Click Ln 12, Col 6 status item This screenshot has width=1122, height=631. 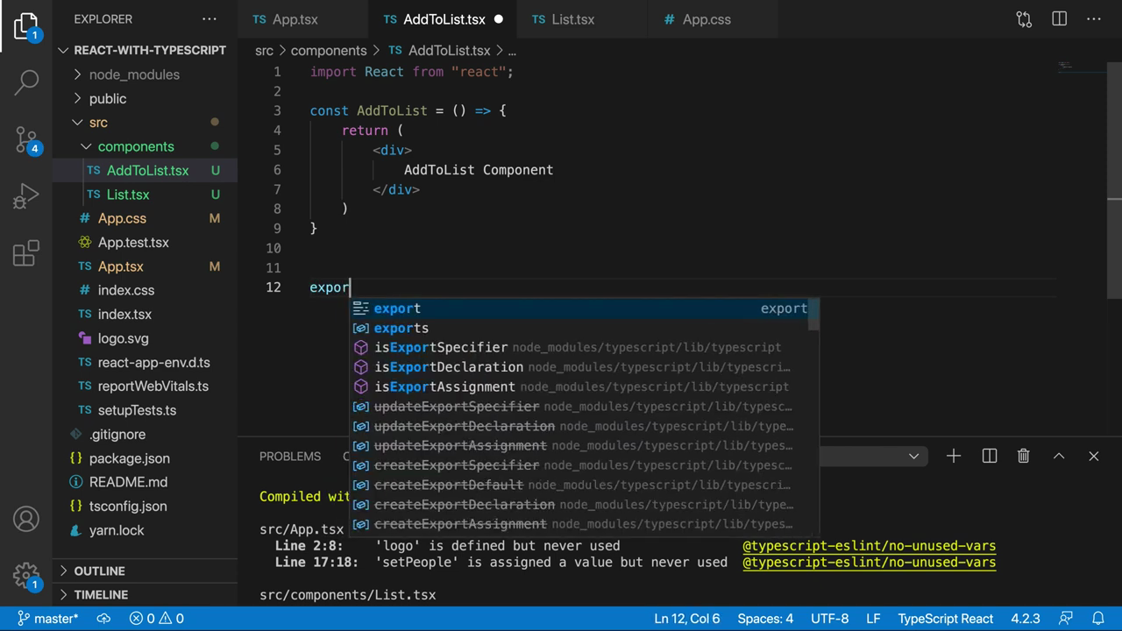pos(687,619)
